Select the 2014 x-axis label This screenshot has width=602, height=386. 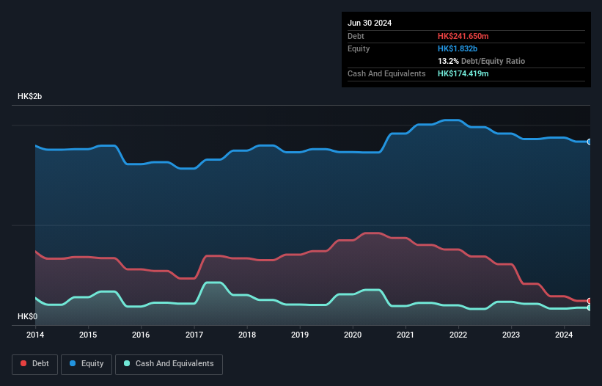pyautogui.click(x=35, y=335)
